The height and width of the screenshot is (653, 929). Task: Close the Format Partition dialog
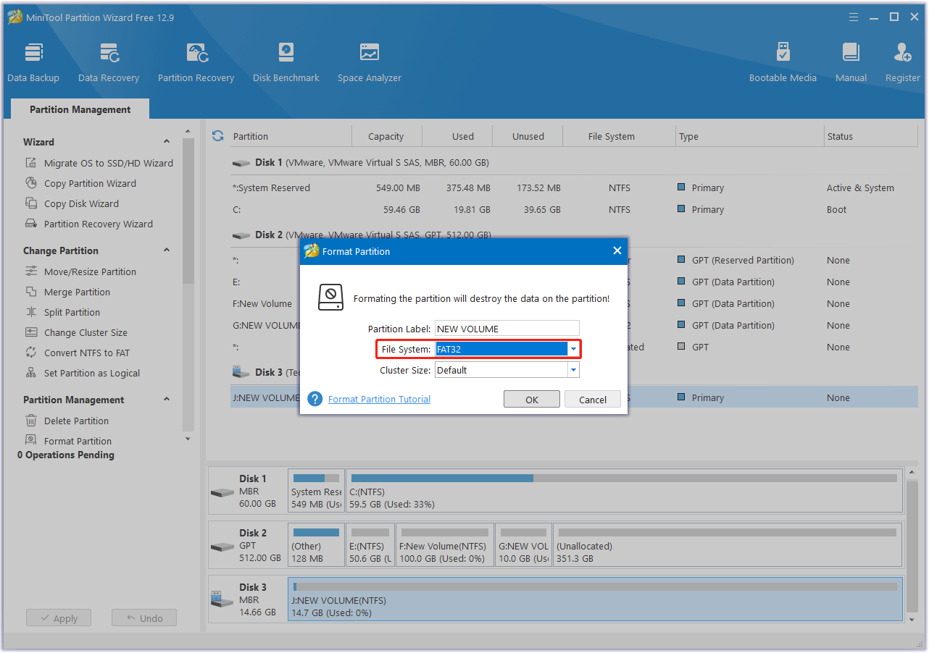tap(617, 251)
